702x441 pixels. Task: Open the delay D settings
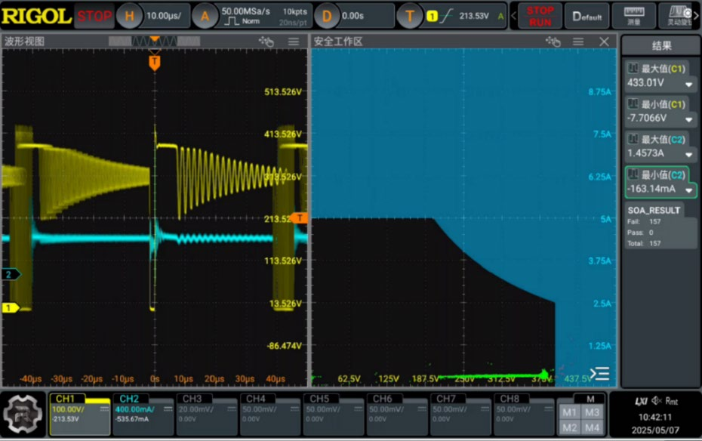pos(355,16)
